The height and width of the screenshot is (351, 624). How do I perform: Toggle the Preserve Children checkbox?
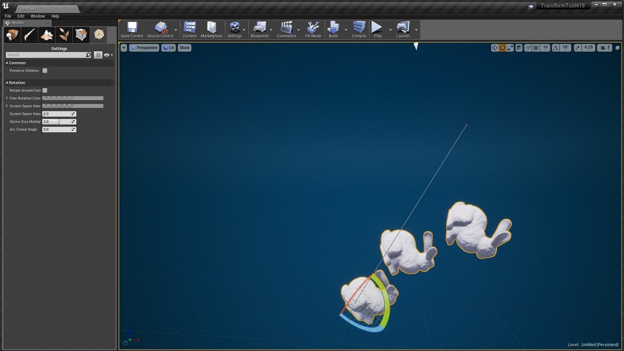click(45, 71)
